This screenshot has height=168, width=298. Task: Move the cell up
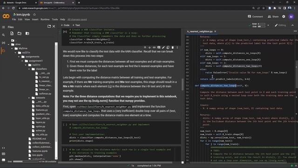pyautogui.click(x=145, y=48)
